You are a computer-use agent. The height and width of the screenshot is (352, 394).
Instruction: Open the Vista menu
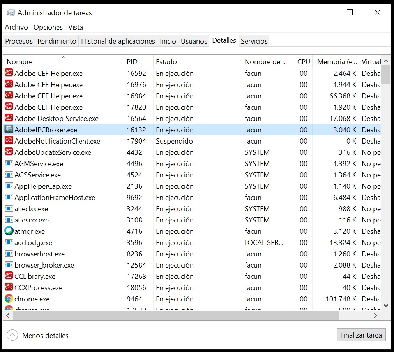click(x=75, y=27)
